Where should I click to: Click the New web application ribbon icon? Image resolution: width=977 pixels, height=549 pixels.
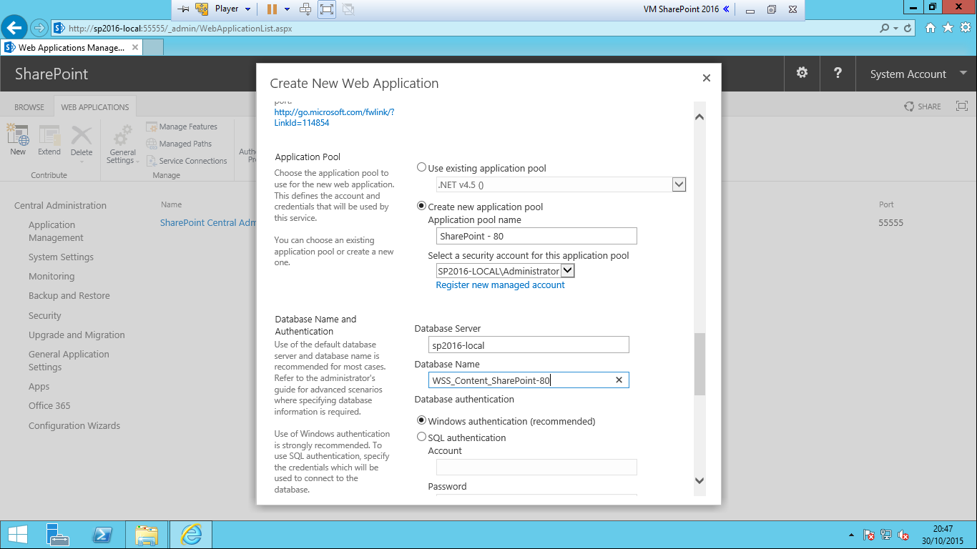pos(17,139)
